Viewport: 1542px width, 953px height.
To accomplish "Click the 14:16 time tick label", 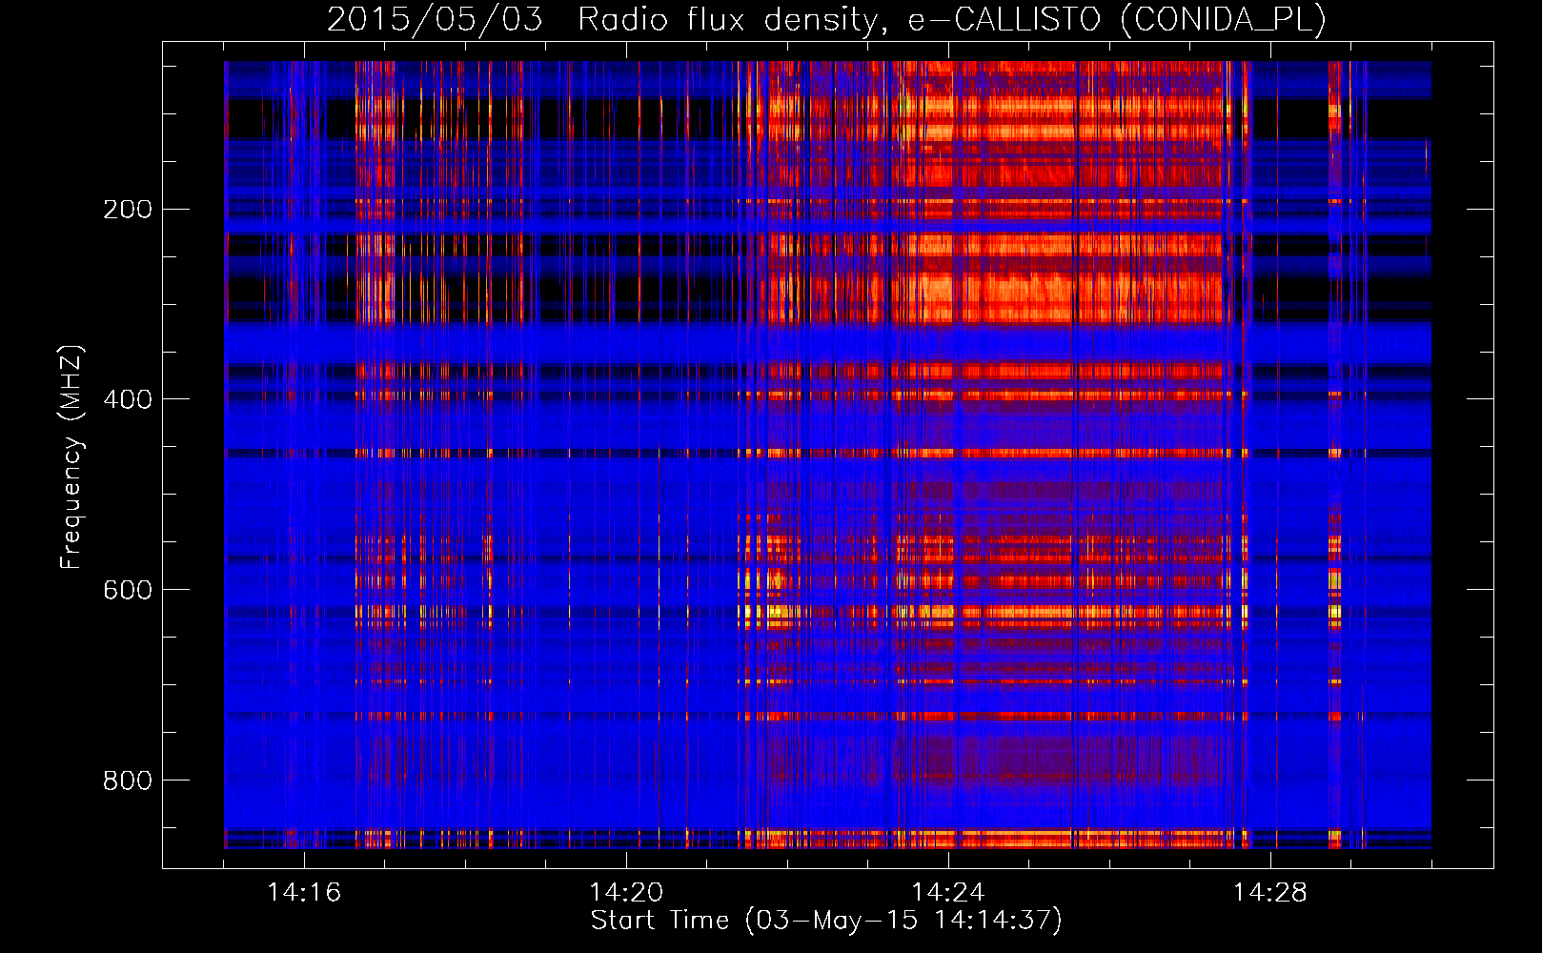I will click(x=304, y=892).
